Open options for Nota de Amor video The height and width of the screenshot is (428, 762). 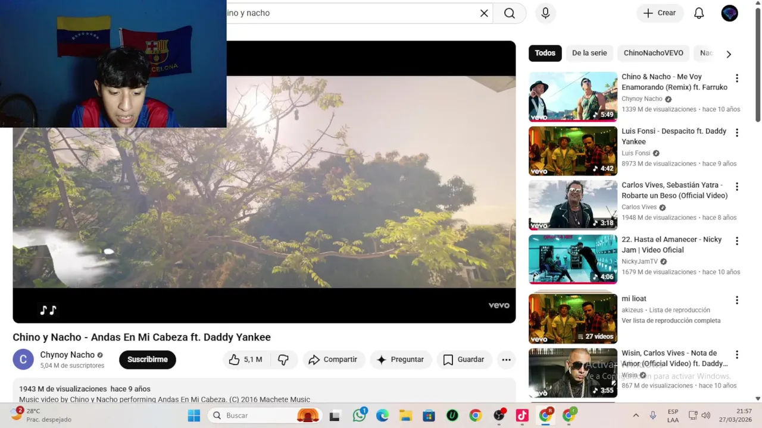tap(737, 355)
